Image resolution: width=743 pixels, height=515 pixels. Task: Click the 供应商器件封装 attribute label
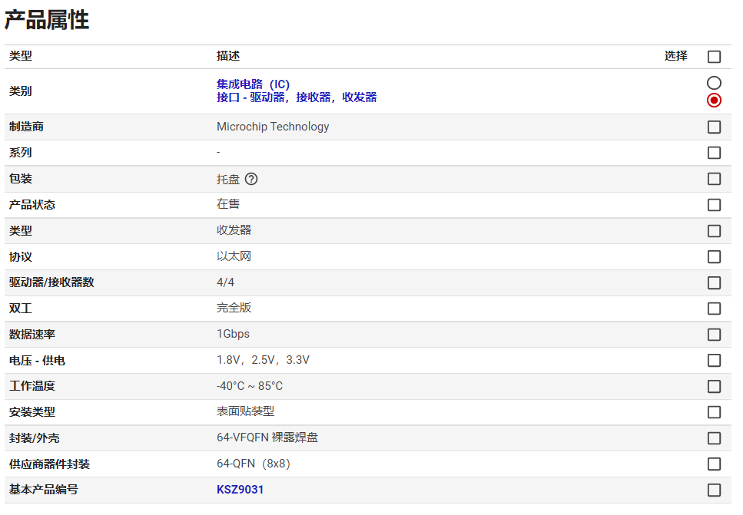[49, 464]
